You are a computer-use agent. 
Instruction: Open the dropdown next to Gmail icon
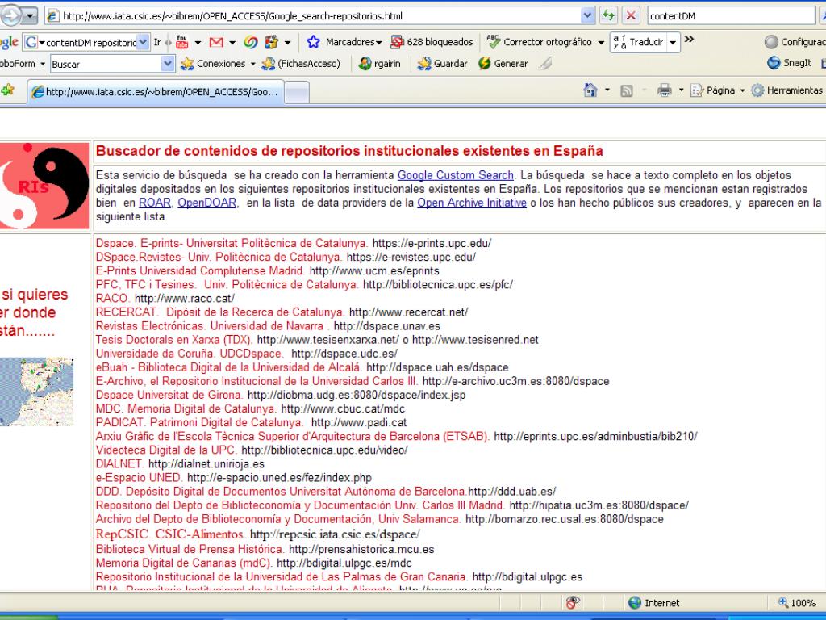(x=232, y=42)
